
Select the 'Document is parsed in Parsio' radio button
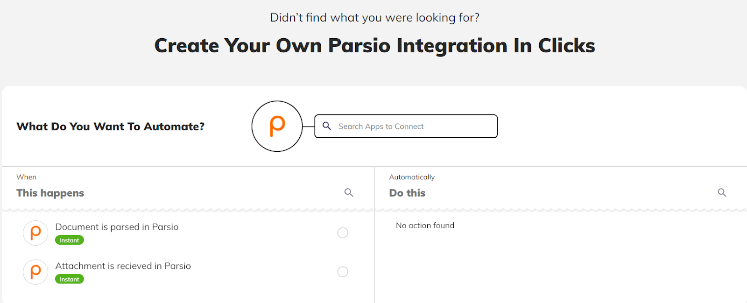pos(343,233)
